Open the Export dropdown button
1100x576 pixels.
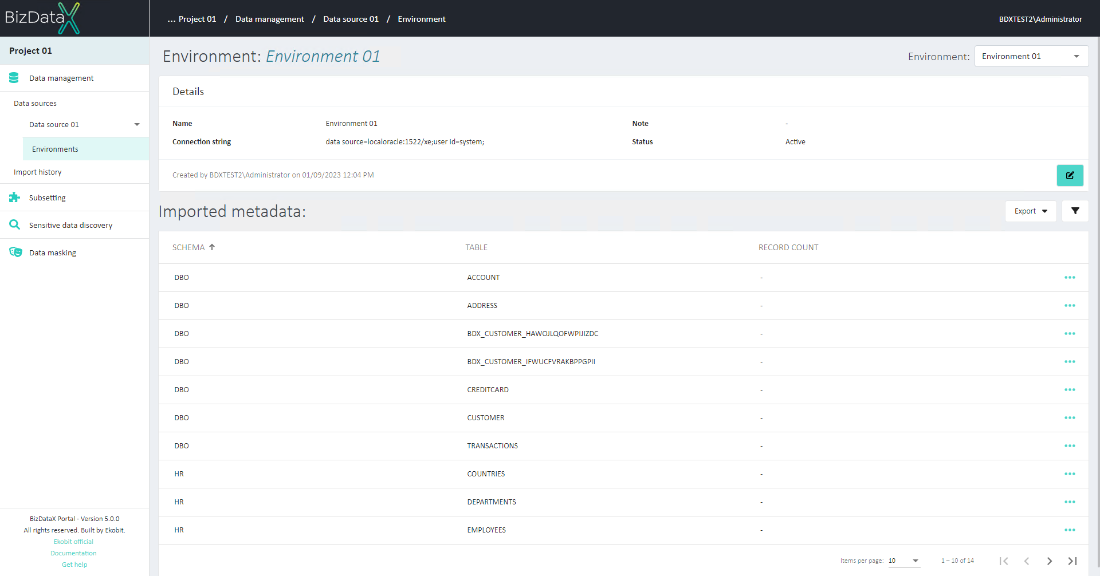(1031, 211)
